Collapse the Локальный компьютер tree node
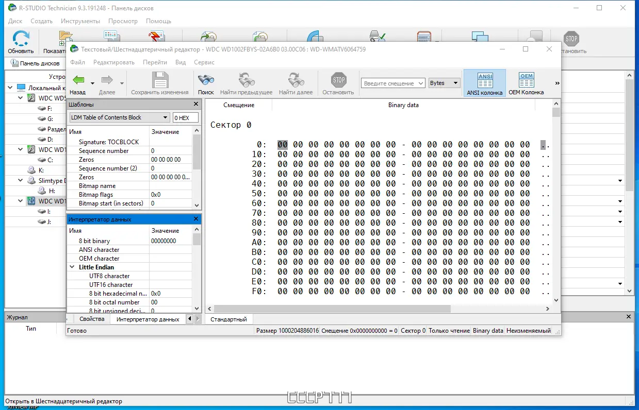The image size is (639, 410). point(10,88)
